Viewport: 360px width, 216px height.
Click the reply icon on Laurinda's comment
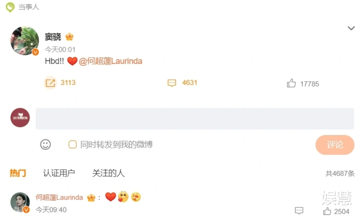click(x=299, y=210)
